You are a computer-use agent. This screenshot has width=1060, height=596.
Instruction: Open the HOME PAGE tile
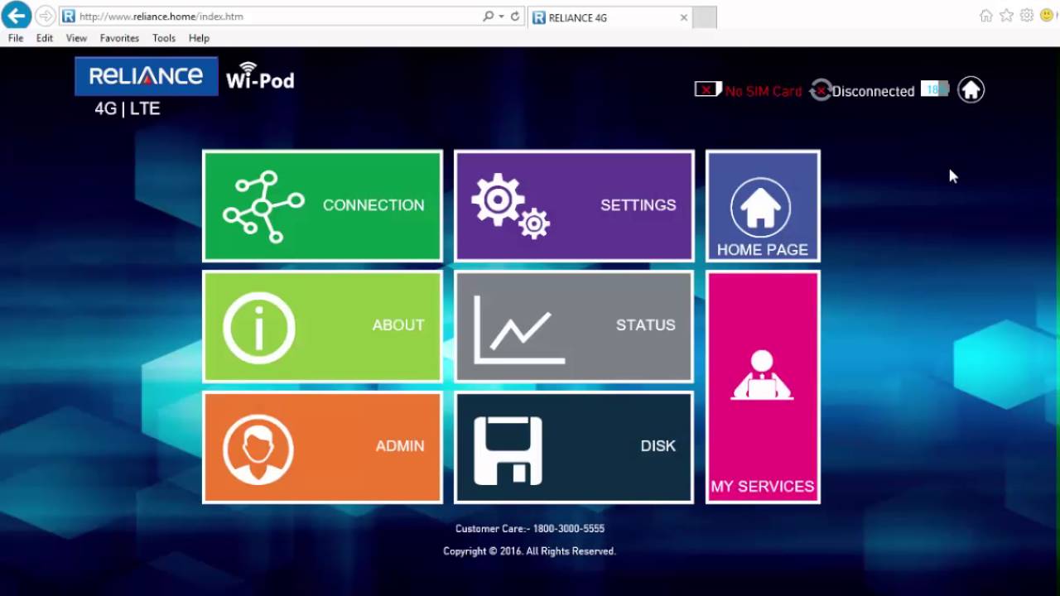763,205
